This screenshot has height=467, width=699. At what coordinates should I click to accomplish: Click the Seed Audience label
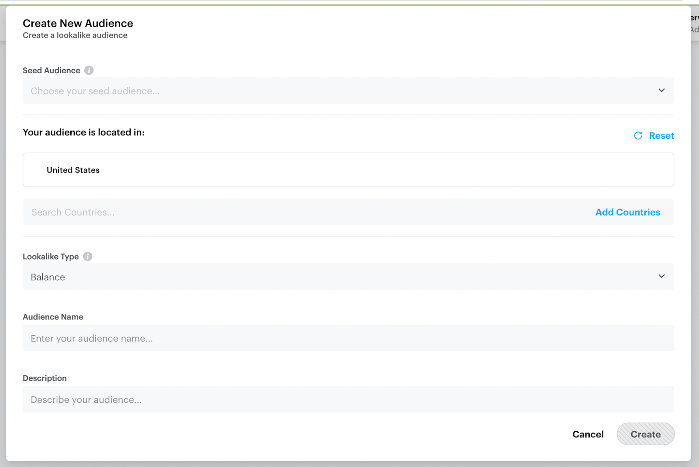tap(52, 70)
